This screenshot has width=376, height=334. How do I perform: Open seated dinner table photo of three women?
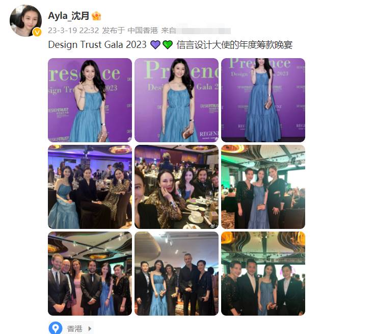point(90,187)
